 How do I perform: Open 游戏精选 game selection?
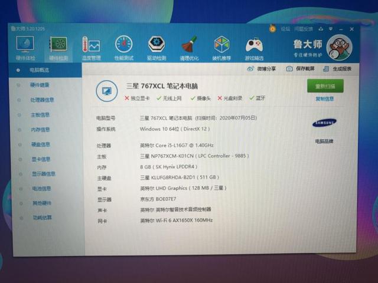pyautogui.click(x=254, y=48)
